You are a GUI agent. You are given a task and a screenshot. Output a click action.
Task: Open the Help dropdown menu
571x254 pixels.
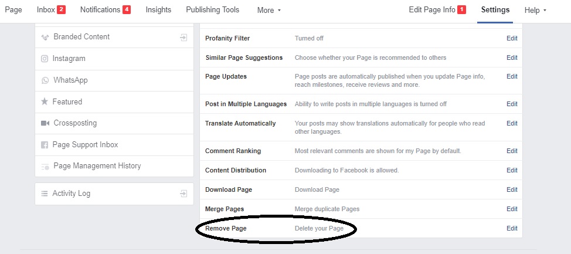535,10
